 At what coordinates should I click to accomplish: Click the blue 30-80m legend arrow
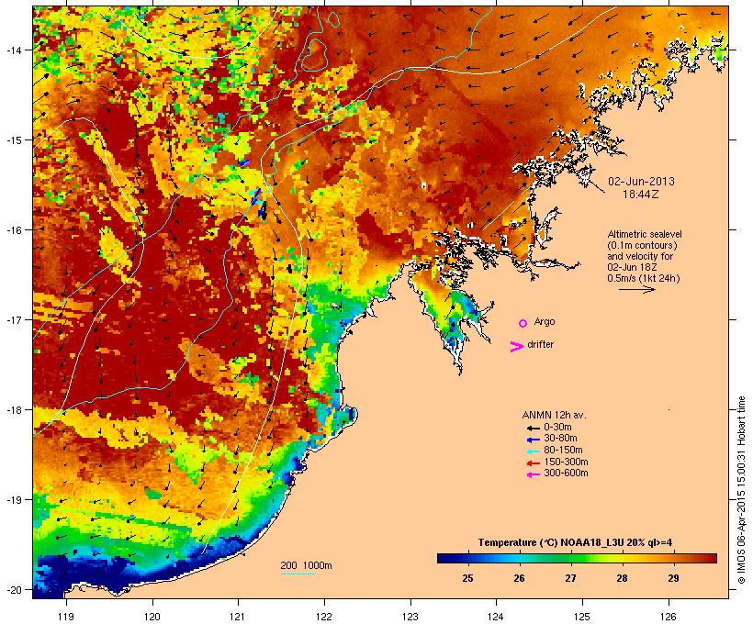pyautogui.click(x=533, y=440)
